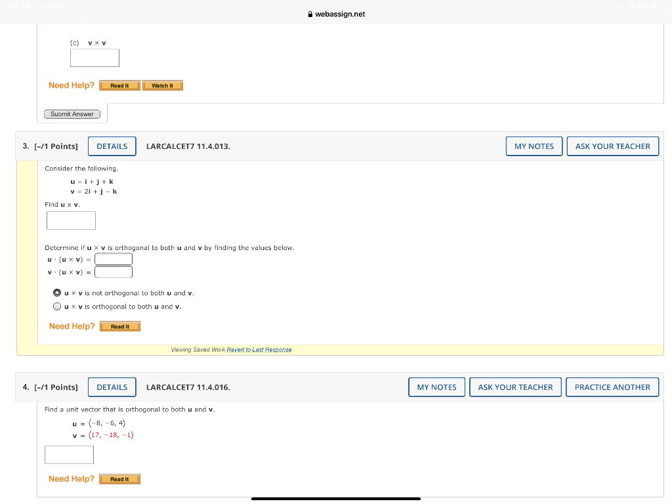Image resolution: width=672 pixels, height=504 pixels.
Task: Select 'u × v is not orthogonal' option
Action: point(57,292)
